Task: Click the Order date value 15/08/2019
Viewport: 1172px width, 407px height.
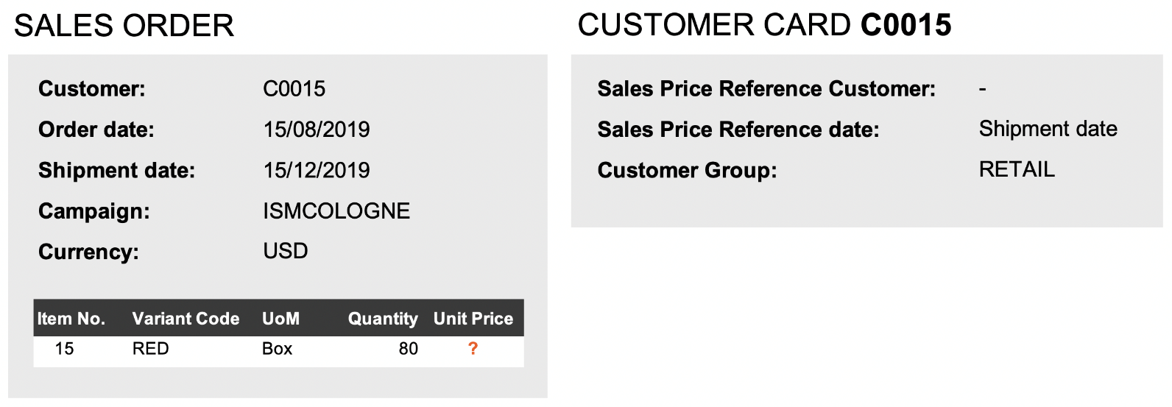Action: (317, 130)
